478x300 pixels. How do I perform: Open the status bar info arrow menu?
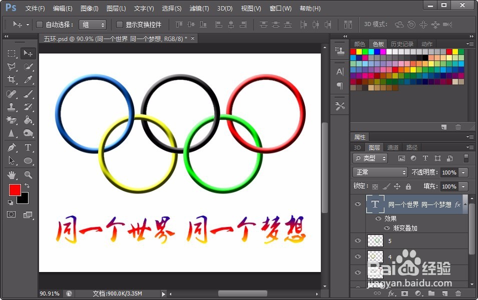(163, 294)
